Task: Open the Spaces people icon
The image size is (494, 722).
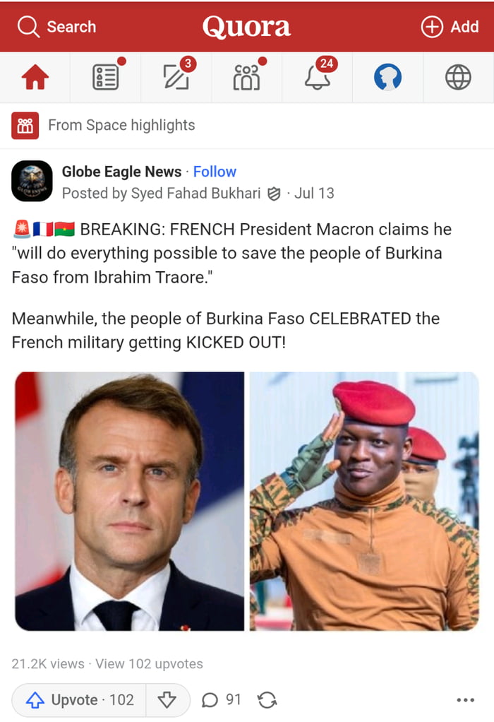Action: (246, 78)
